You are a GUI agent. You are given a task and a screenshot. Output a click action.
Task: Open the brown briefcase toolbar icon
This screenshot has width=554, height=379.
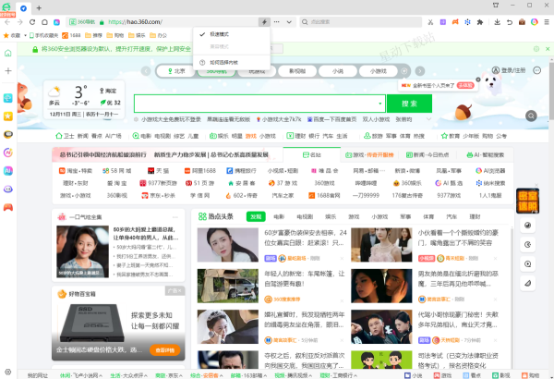(x=522, y=22)
